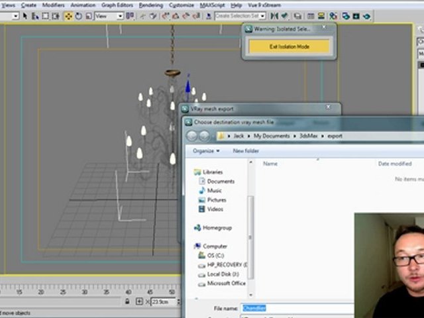This screenshot has height=318, width=424.
Task: Open the Graph Editors menu
Action: (x=117, y=5)
